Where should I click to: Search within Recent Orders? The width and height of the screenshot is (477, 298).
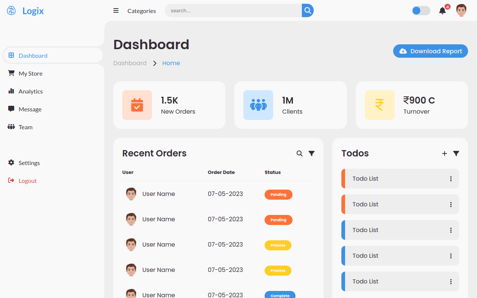[299, 153]
